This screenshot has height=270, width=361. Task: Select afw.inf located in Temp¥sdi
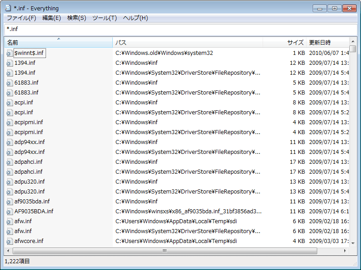click(x=23, y=221)
